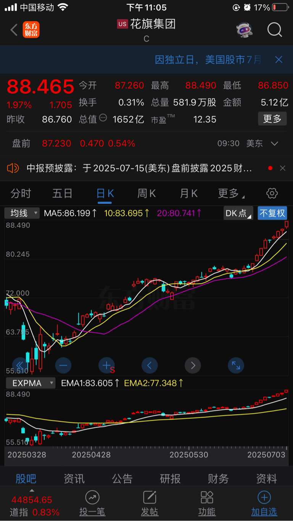Tap the speaker announcement icon

click(x=13, y=168)
